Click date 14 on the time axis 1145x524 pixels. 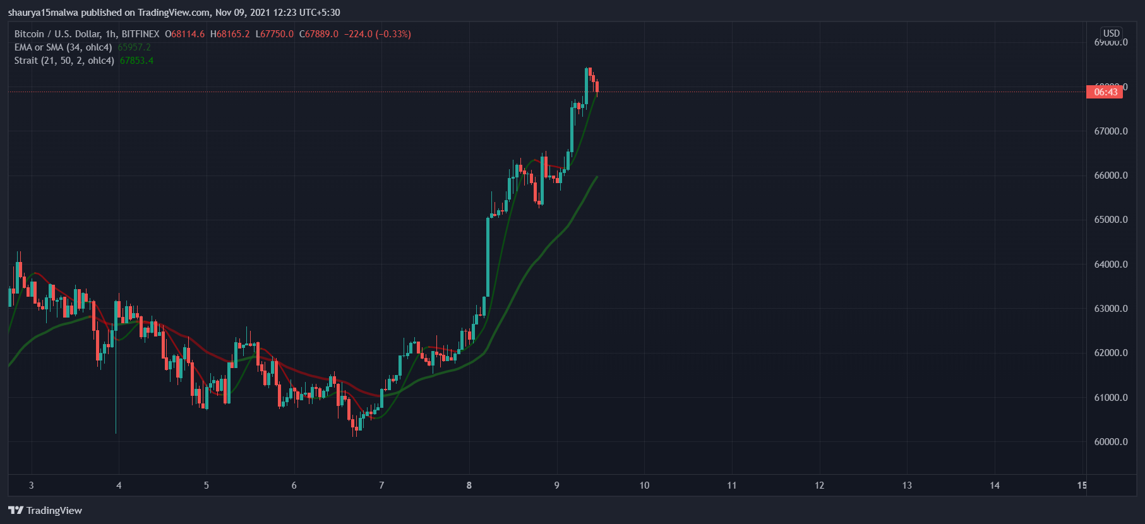995,485
